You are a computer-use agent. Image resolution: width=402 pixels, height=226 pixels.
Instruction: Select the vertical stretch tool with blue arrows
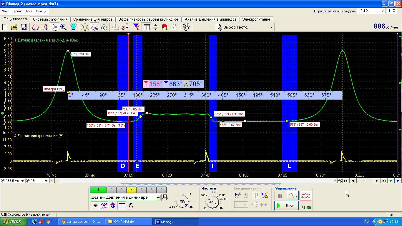pos(45,27)
